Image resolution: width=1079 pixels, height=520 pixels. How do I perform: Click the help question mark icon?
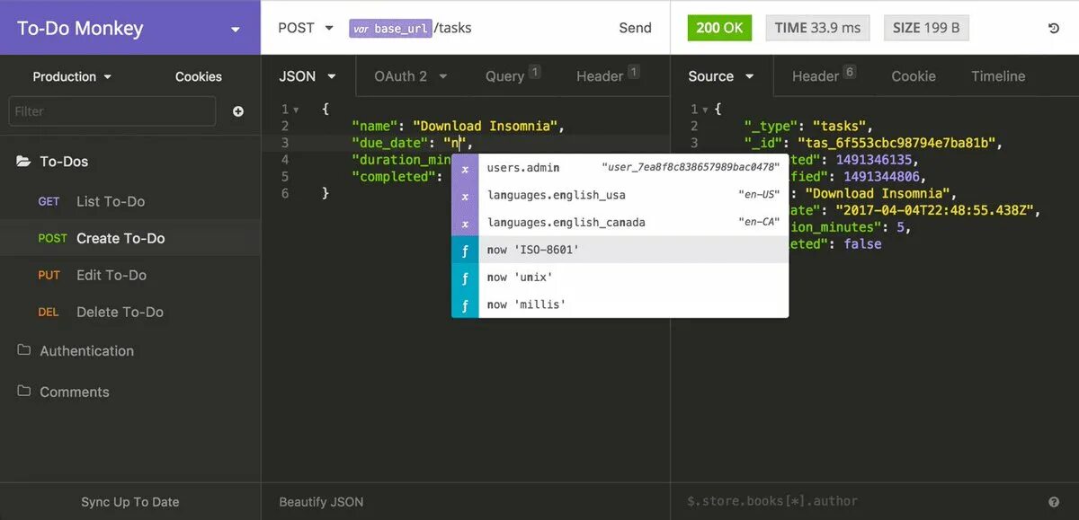(x=1055, y=502)
